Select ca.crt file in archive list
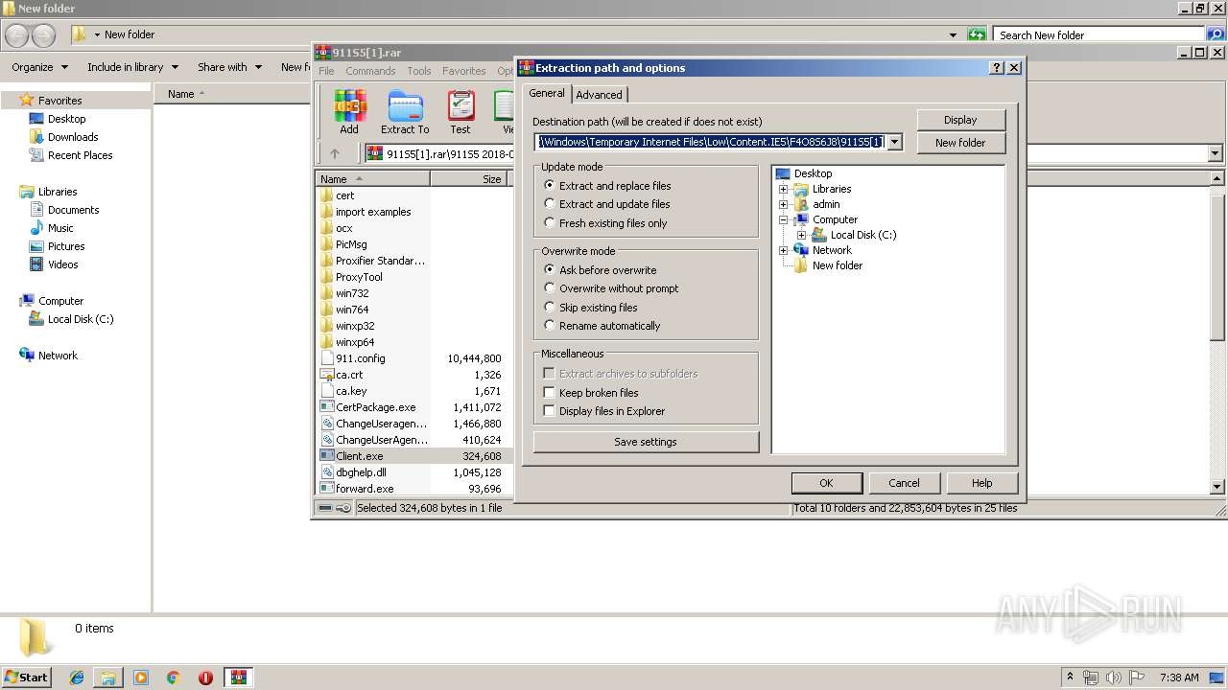This screenshot has width=1228, height=690. (349, 375)
